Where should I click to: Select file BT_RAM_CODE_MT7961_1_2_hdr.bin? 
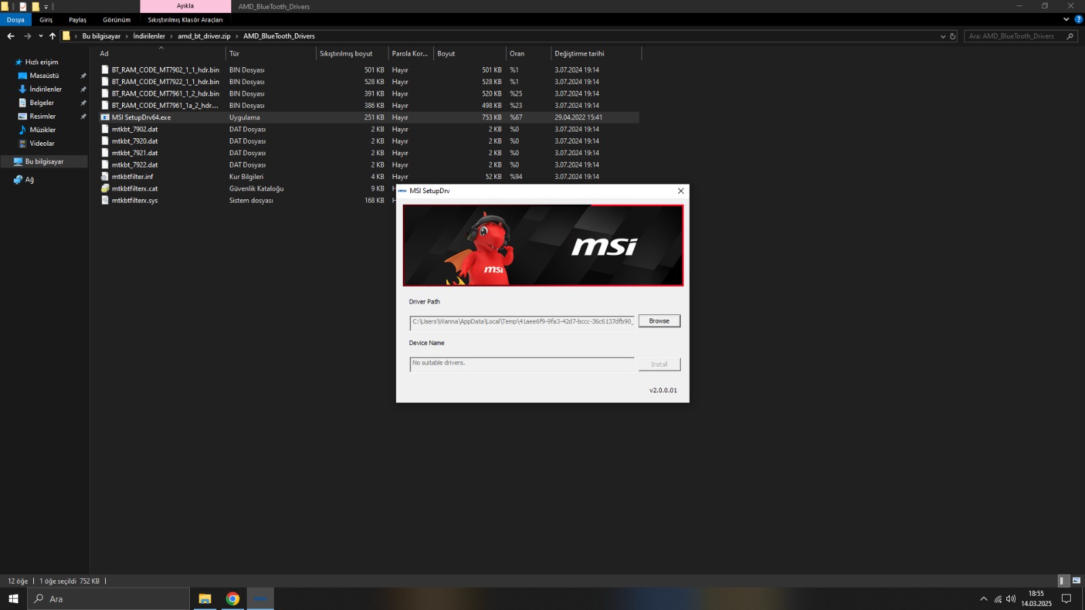(165, 94)
